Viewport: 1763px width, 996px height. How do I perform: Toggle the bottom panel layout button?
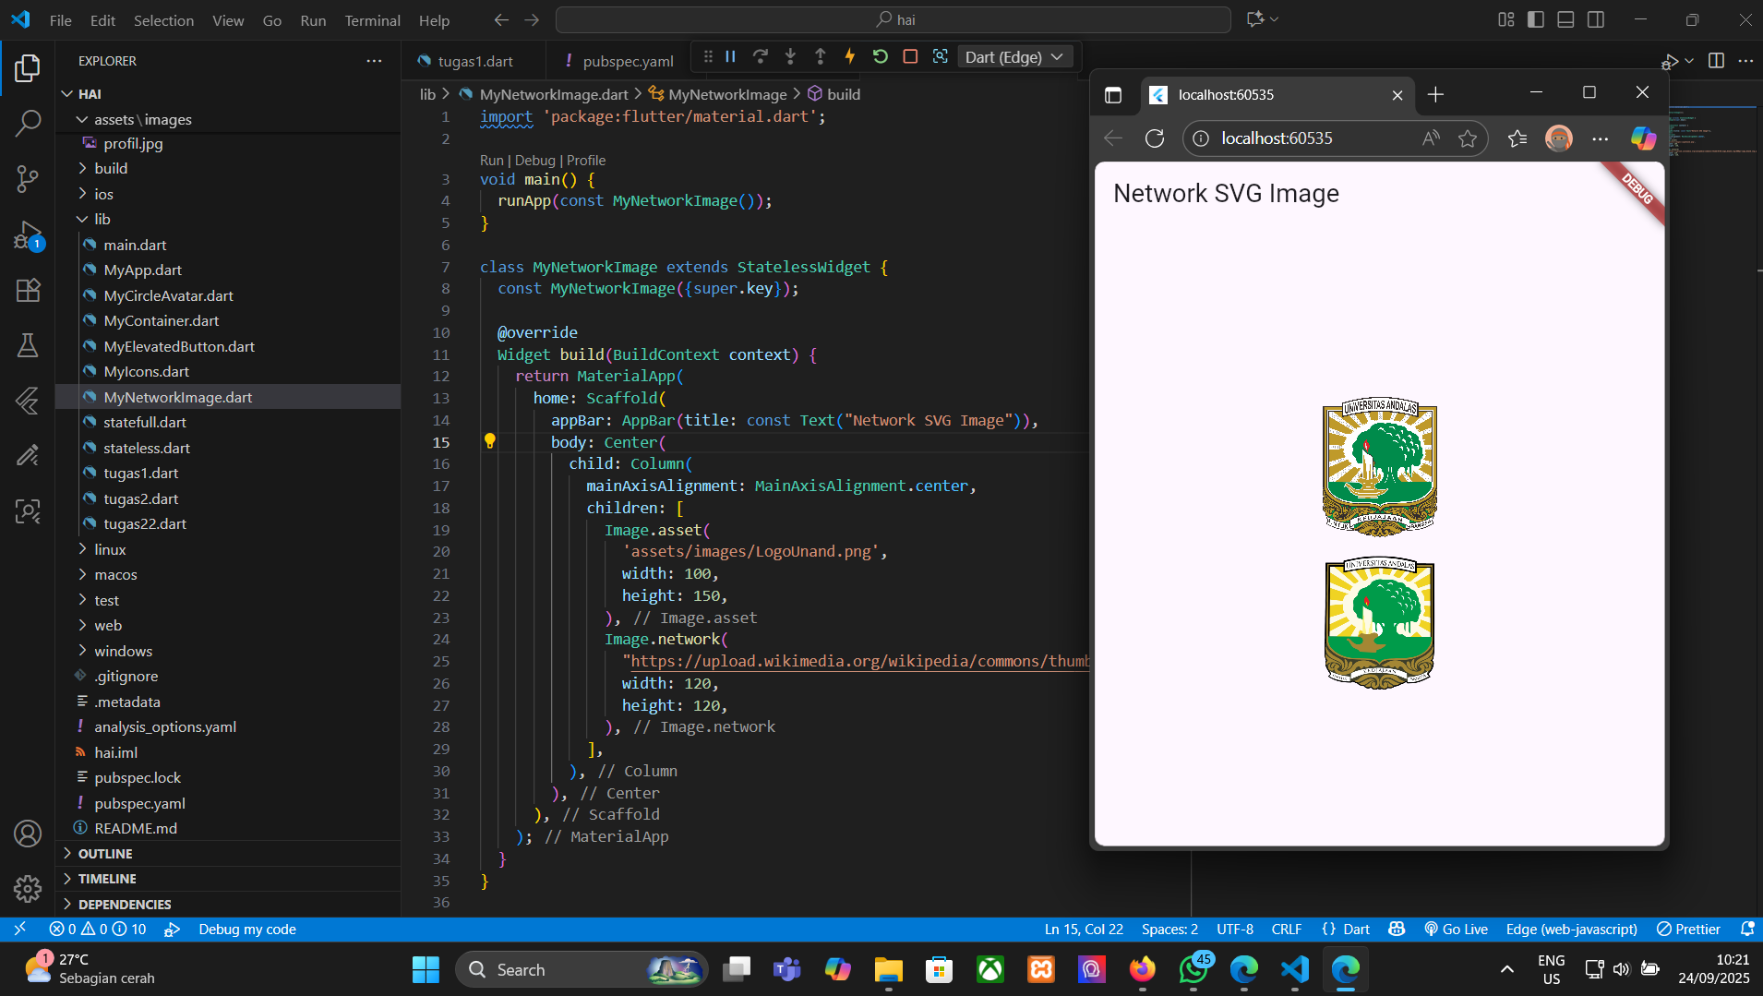tap(1565, 19)
